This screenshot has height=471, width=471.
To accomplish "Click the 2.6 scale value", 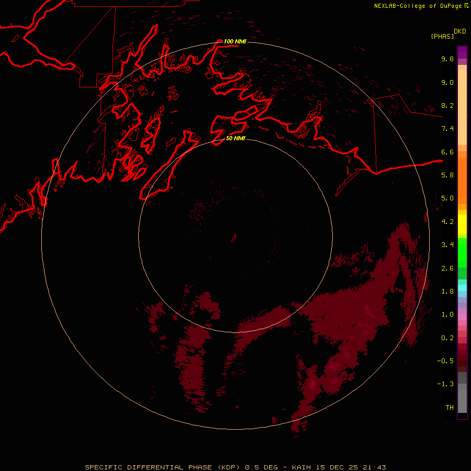I will point(447,268).
